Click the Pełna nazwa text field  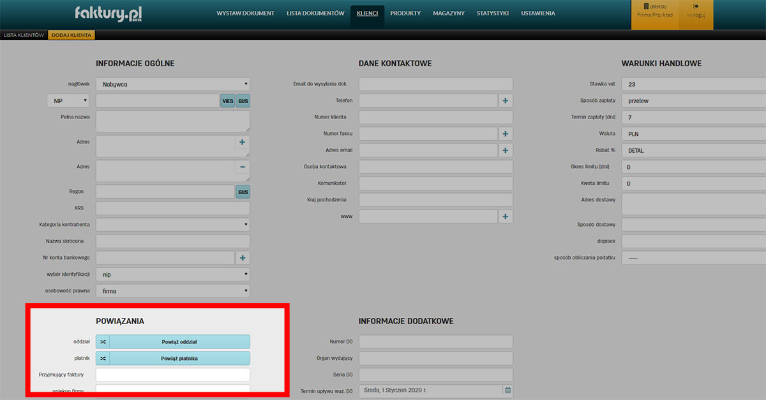point(172,121)
